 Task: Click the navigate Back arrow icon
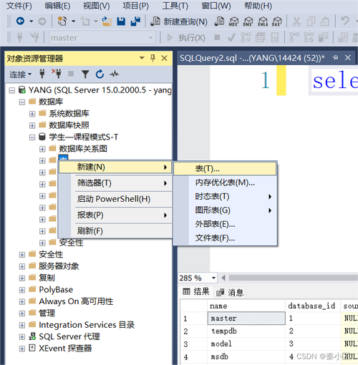coord(21,21)
